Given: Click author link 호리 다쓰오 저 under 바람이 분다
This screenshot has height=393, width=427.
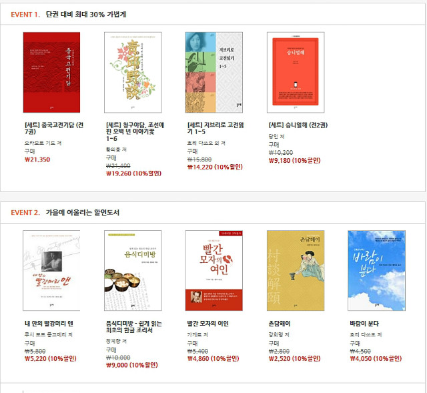Looking at the screenshot, I should [x=366, y=334].
